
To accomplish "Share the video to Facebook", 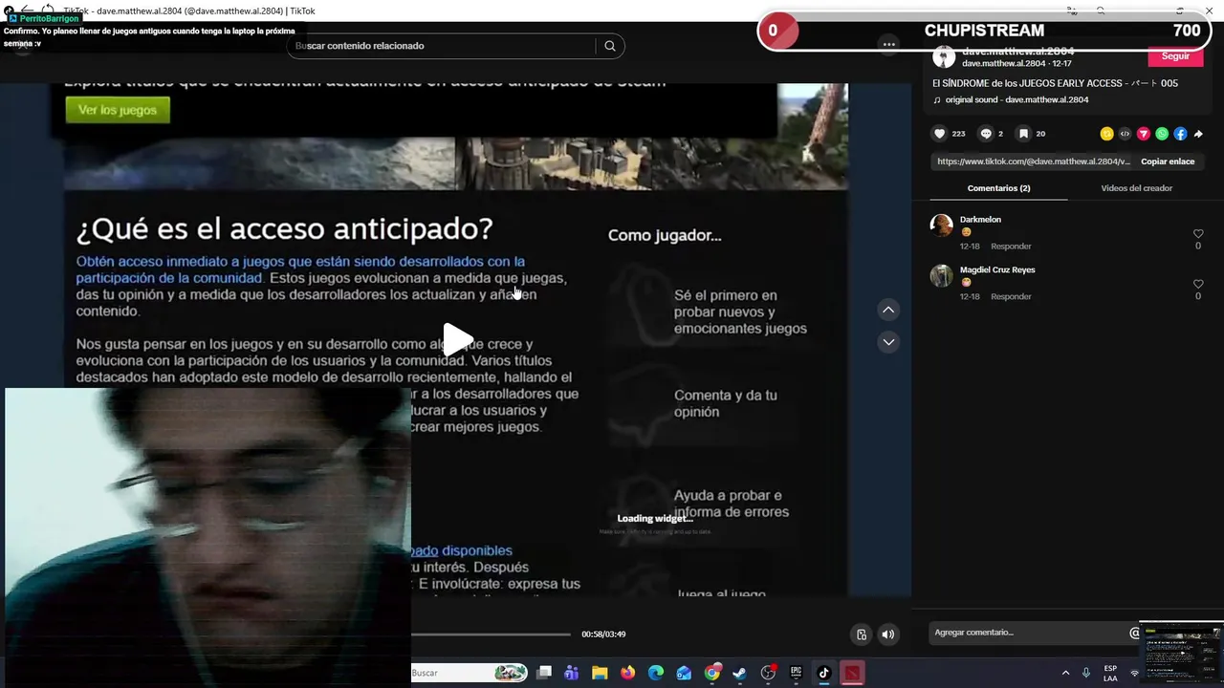I will tap(1180, 134).
